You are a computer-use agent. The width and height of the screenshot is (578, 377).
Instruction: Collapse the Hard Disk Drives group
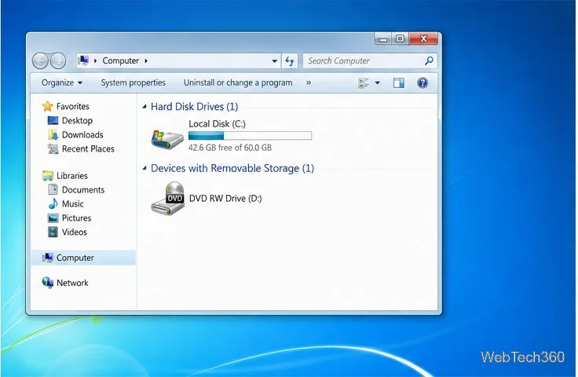click(144, 107)
